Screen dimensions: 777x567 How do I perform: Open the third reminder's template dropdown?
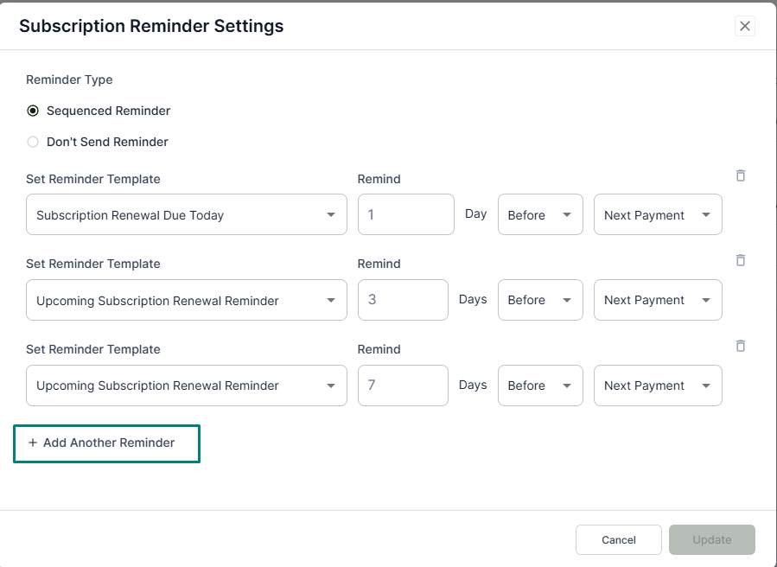point(186,385)
